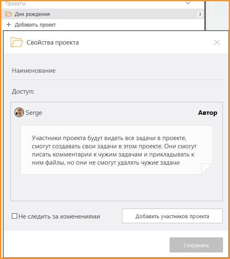
Task: Click the plus icon to add project
Action: click(9, 25)
